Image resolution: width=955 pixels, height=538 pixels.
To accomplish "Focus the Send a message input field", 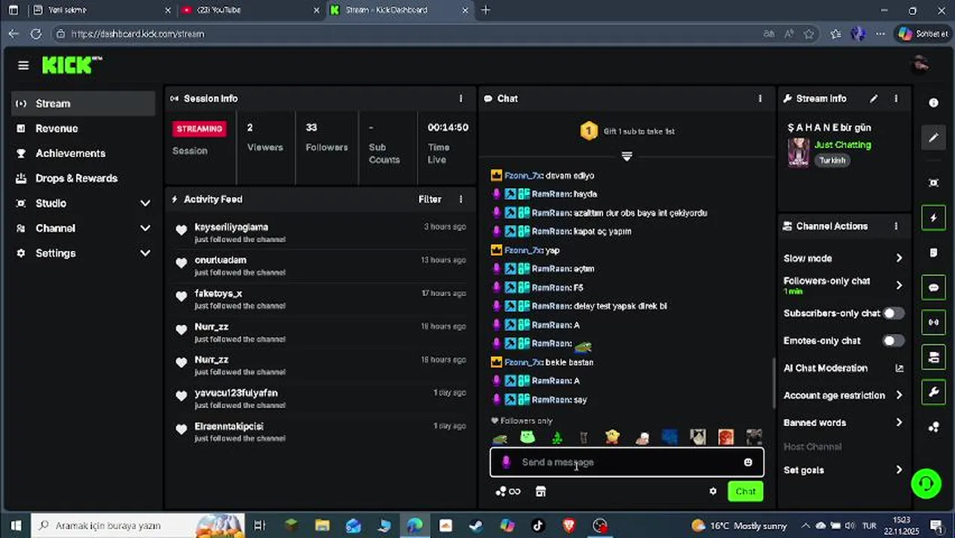I will 626,463.
